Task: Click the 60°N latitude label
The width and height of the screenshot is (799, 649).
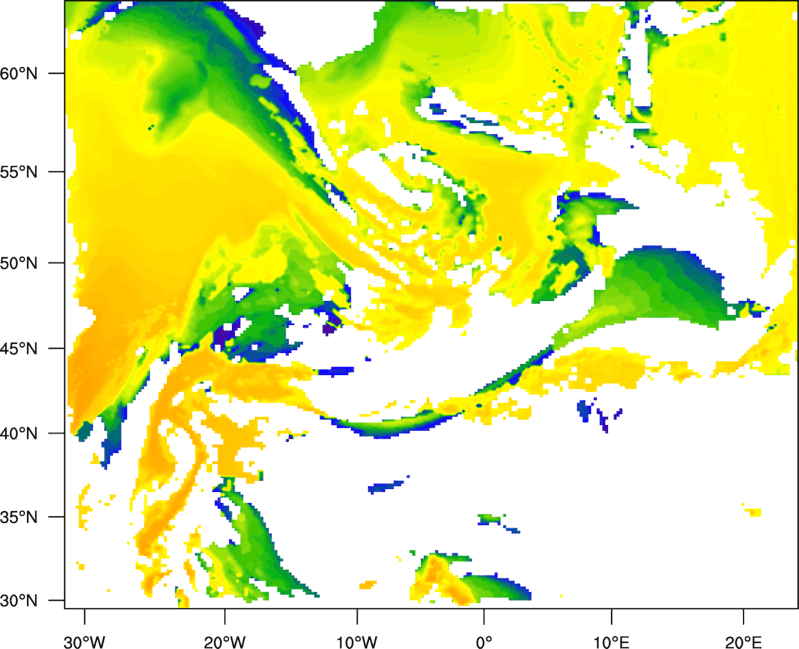Action: click(19, 73)
